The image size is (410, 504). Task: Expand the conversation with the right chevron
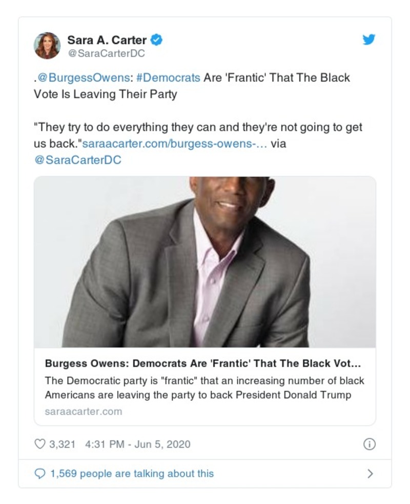point(370,473)
